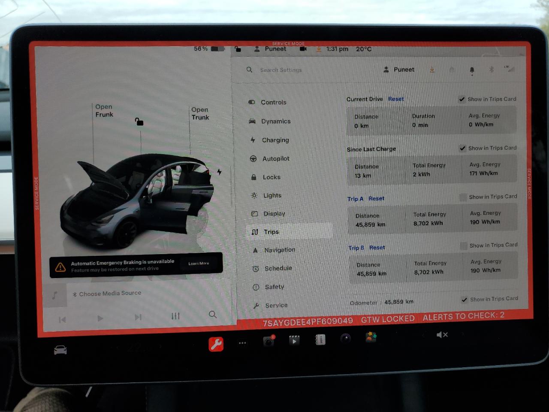This screenshot has height=412, width=549.
Task: Open the Controls settings menu
Action: (x=267, y=102)
